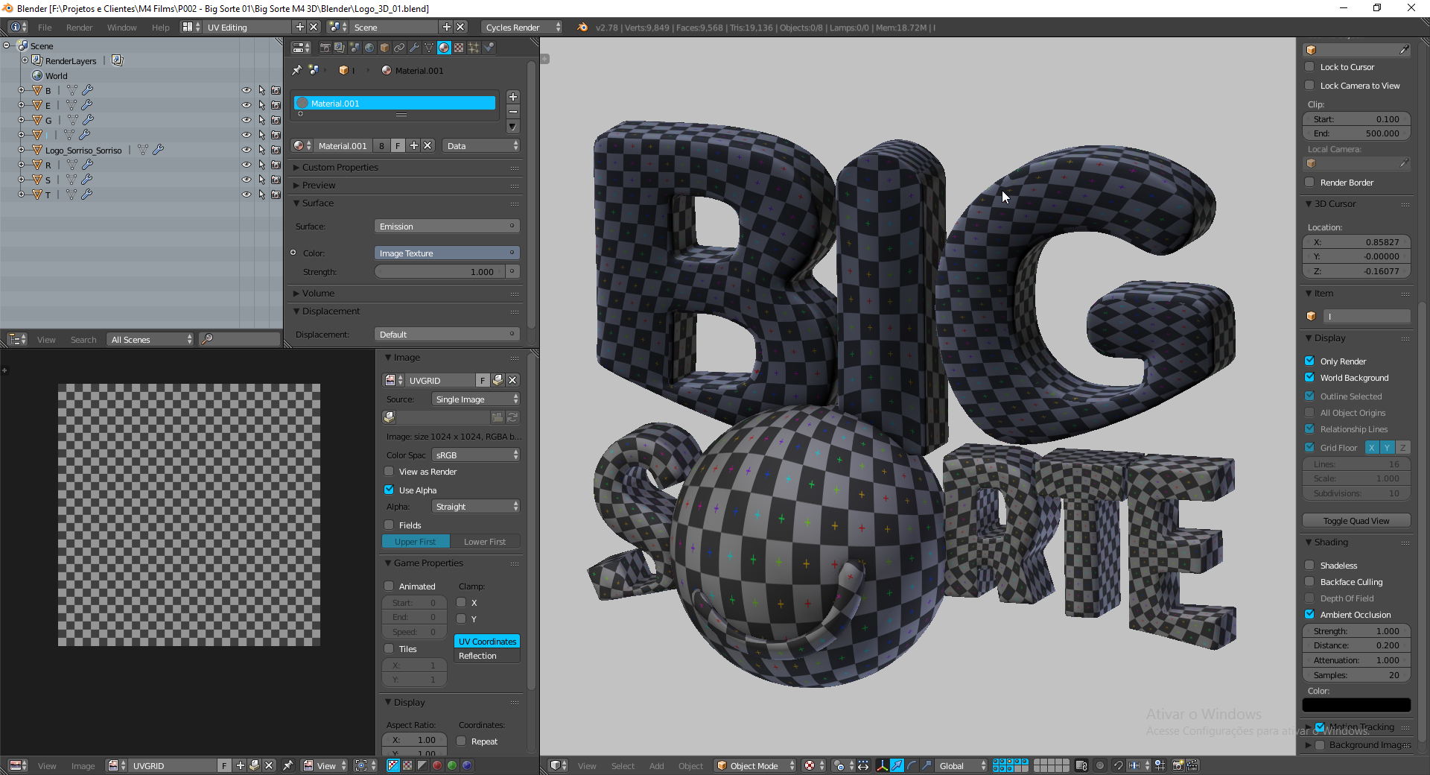Viewport: 1430px width, 775px height.
Task: Open Mesh Data properties tab (triangle icon)
Action: click(x=429, y=48)
